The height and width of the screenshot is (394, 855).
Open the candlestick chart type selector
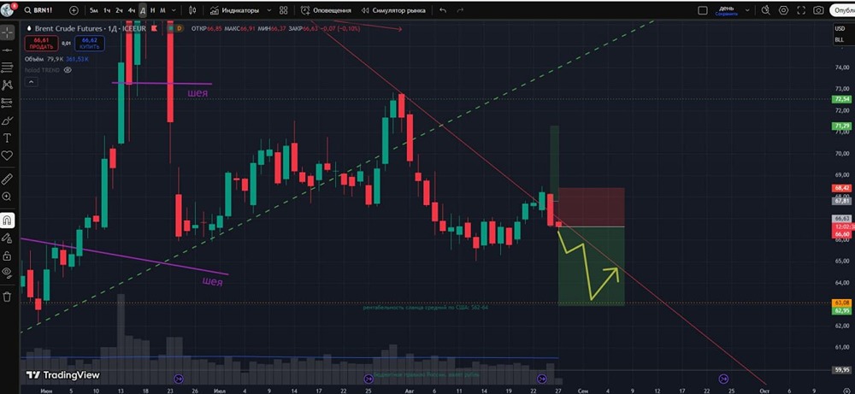(x=192, y=10)
